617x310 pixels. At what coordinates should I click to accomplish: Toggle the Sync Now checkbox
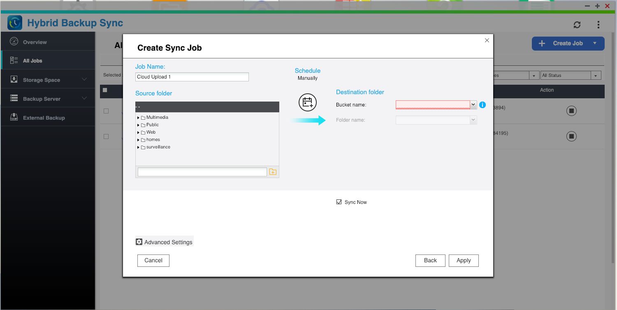click(x=339, y=202)
